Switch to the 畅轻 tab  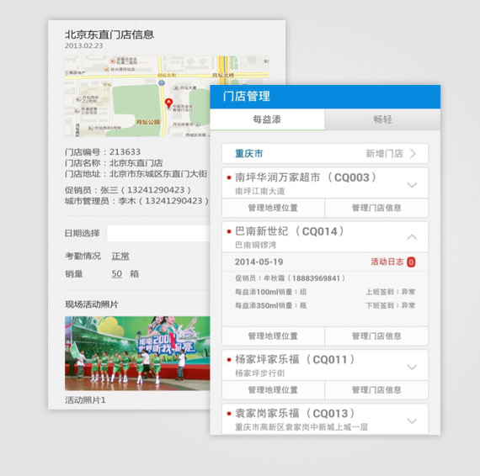(x=382, y=119)
